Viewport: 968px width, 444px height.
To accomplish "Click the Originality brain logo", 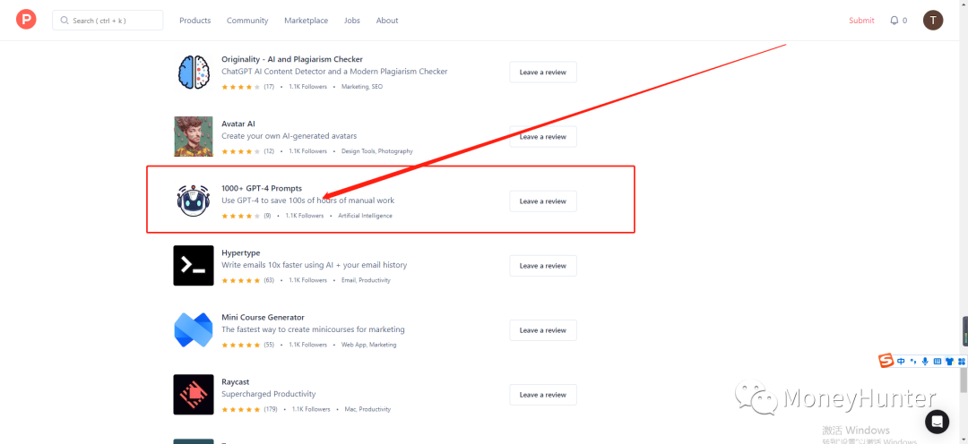I will (194, 73).
